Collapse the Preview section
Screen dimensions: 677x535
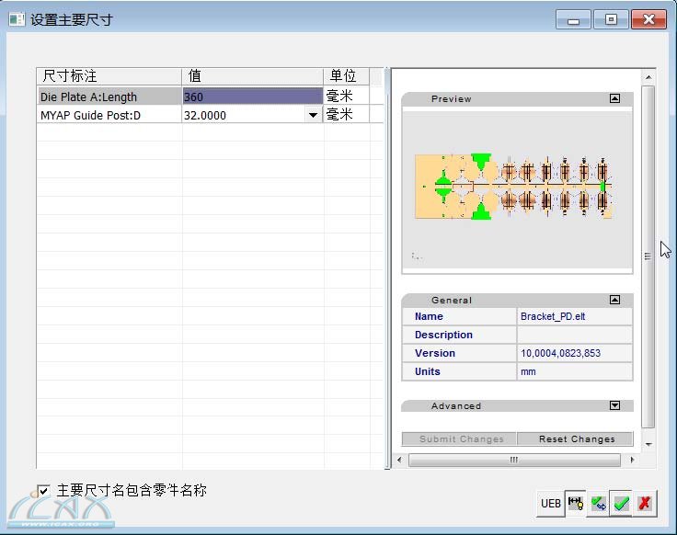[614, 98]
